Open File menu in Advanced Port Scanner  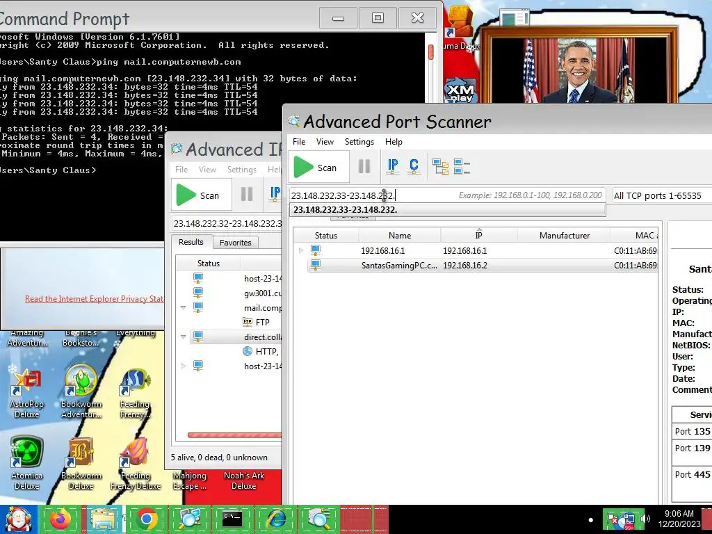coord(299,142)
